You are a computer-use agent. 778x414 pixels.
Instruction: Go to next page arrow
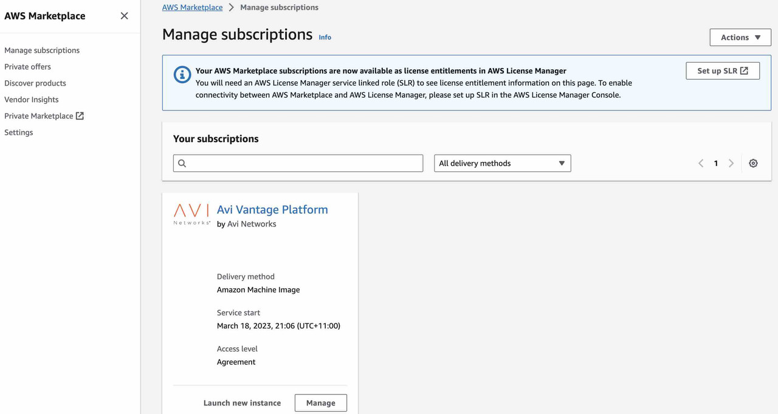(x=731, y=163)
